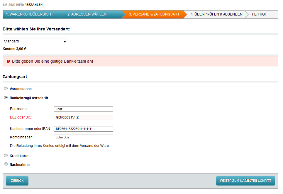Select the Bankeinzug/Lastschrift radio button
Viewport: 283px width, 194px height.
pos(6,97)
